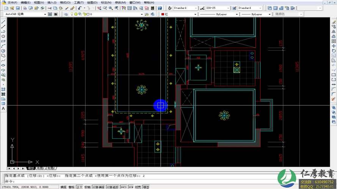Open the calculator icon in toolbar
Image resolution: width=337 pixels, height=189 pixels.
(152, 8)
